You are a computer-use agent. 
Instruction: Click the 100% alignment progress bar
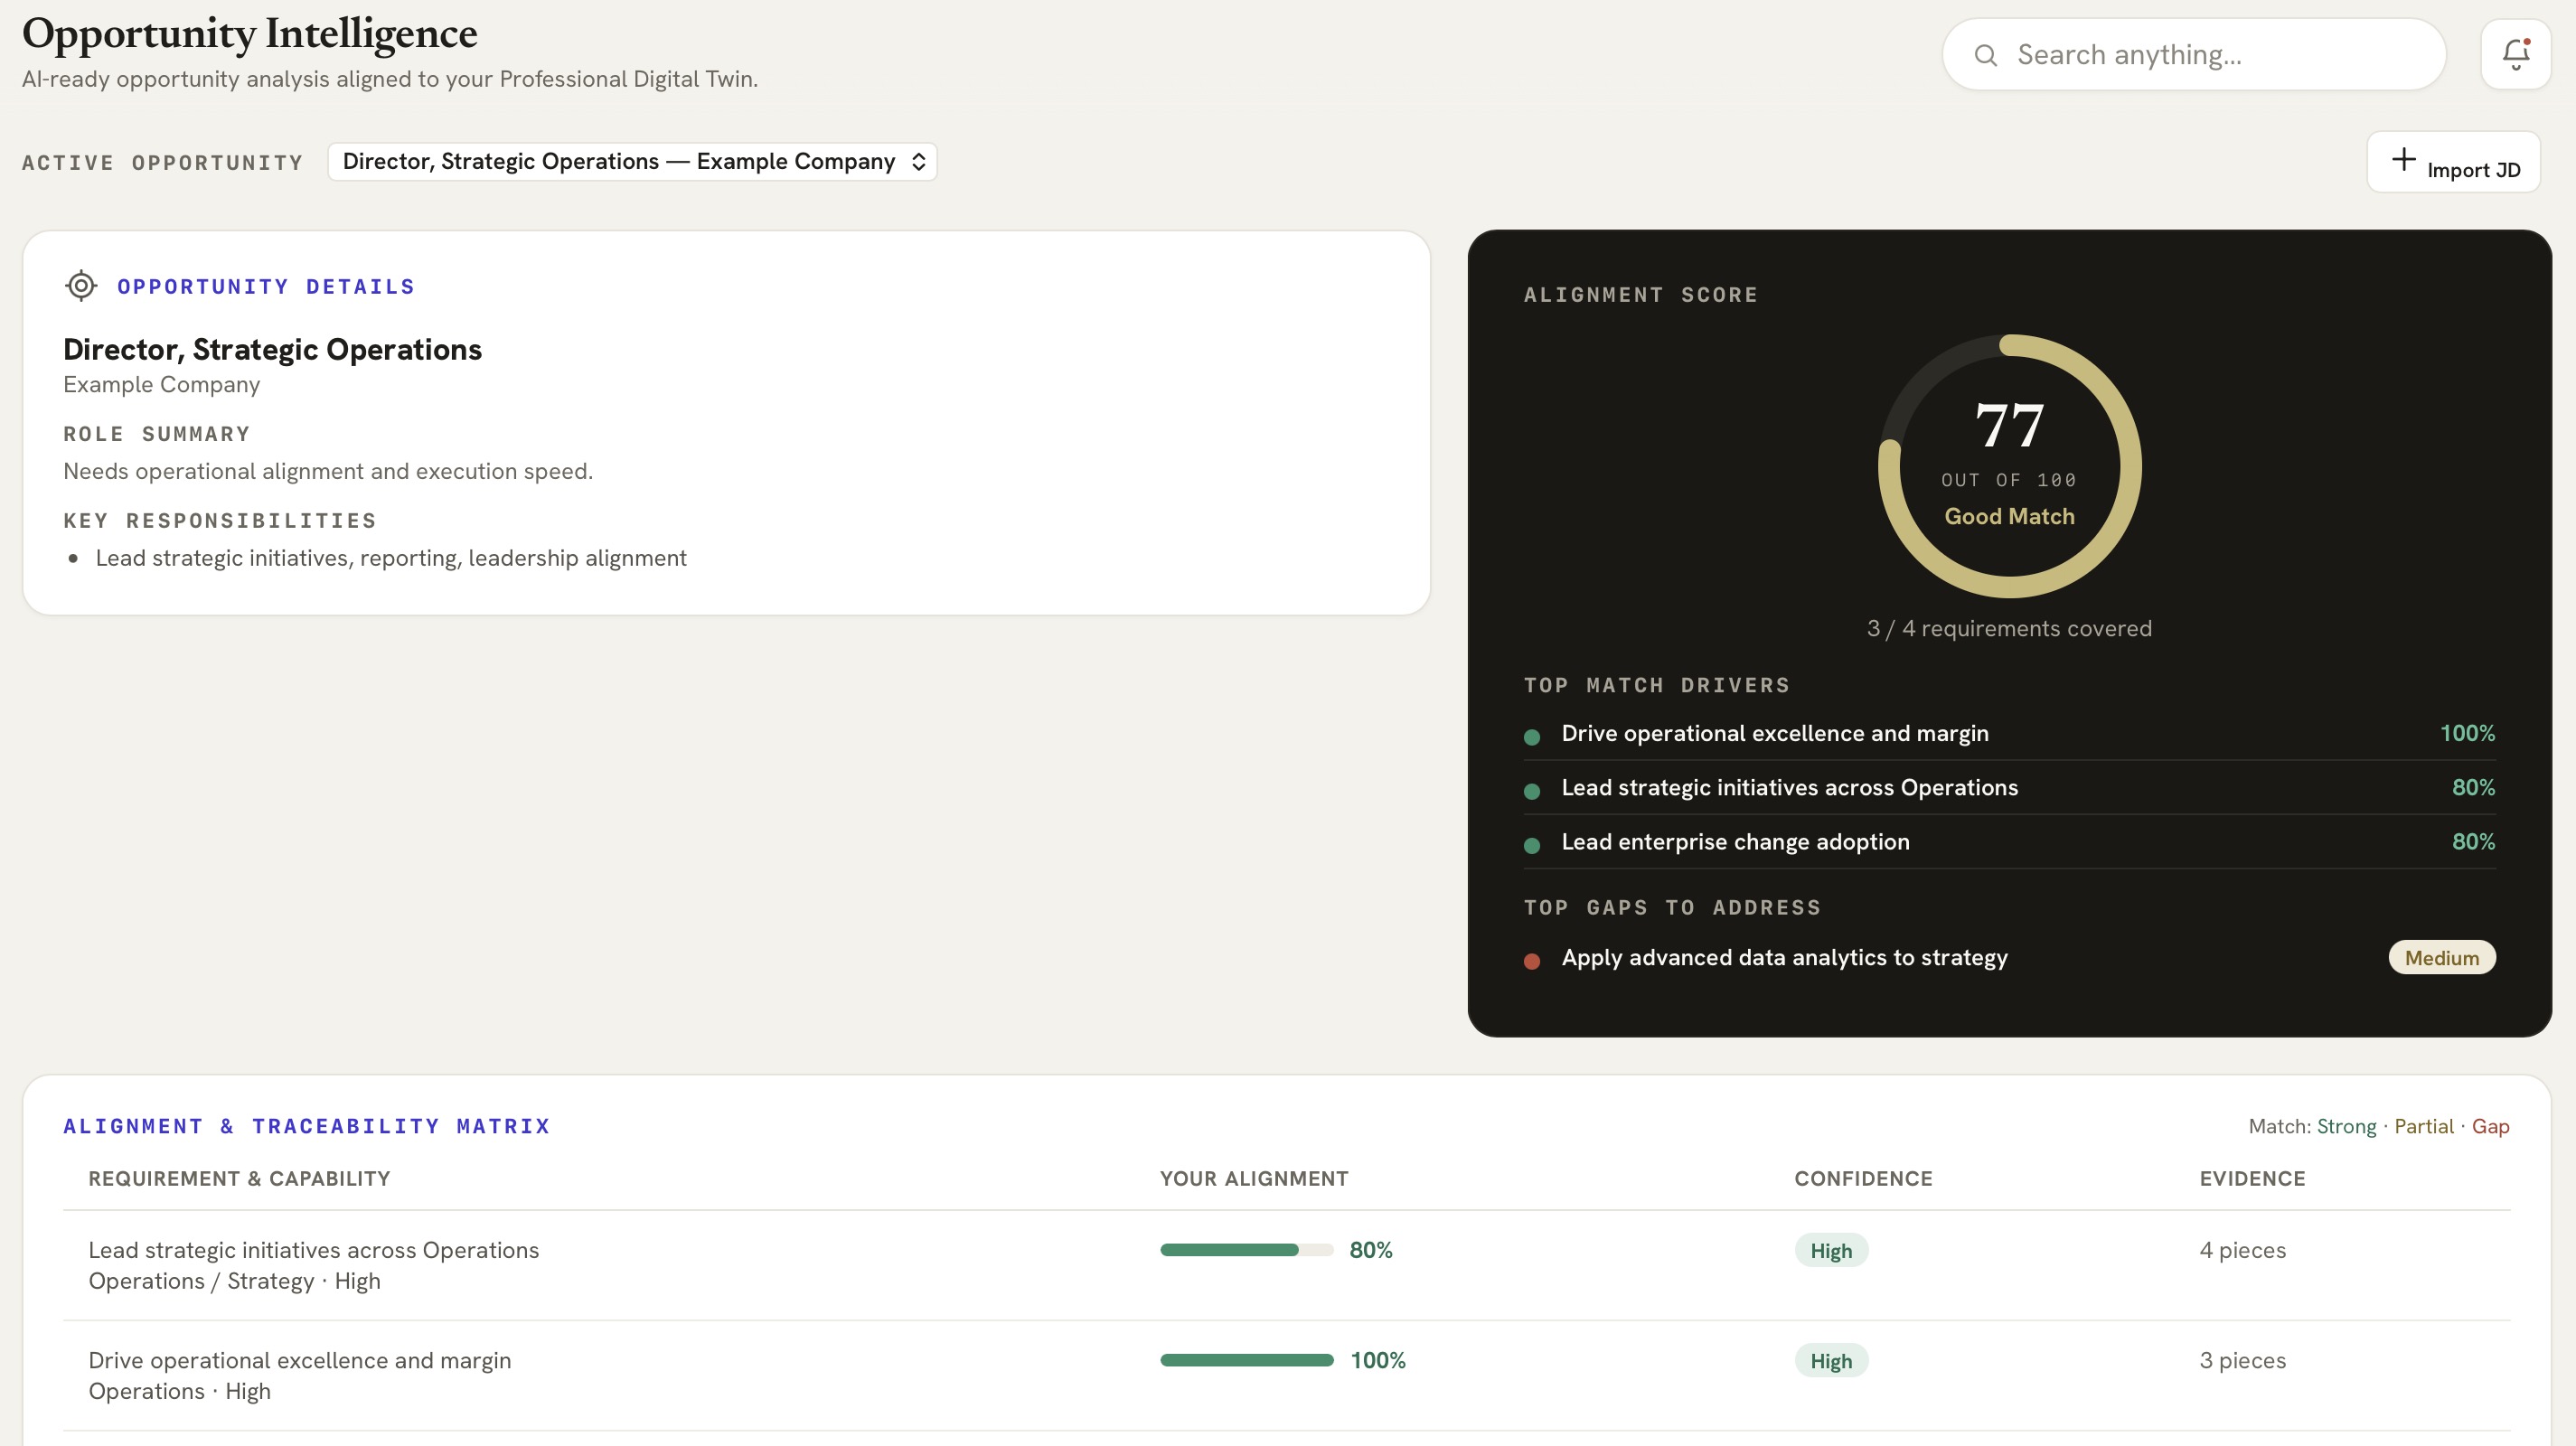[x=1246, y=1360]
